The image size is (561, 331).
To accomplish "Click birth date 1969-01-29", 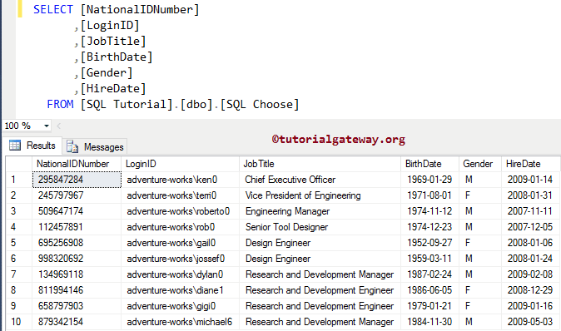I will point(429,180).
